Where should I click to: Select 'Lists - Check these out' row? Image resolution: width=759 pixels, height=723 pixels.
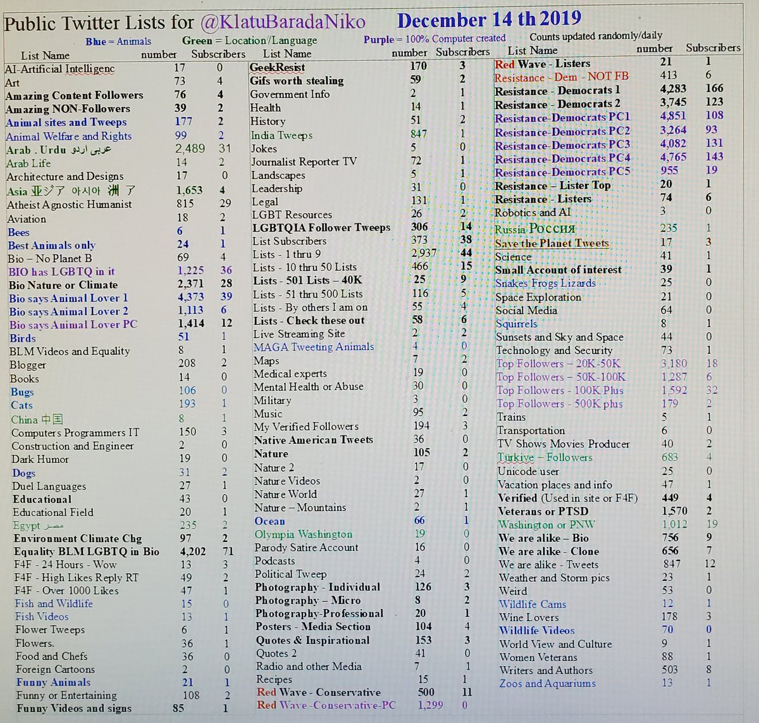coord(361,320)
